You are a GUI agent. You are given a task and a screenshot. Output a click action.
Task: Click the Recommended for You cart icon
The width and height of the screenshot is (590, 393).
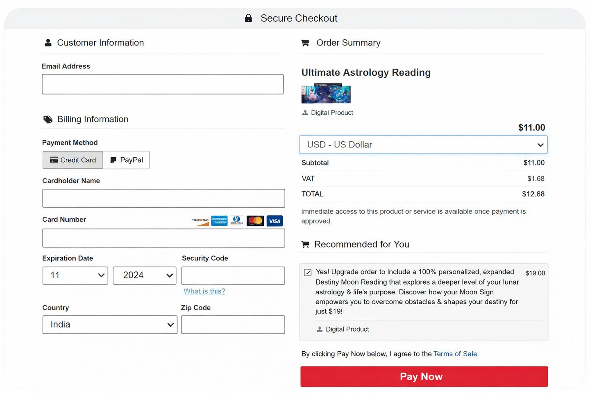305,244
